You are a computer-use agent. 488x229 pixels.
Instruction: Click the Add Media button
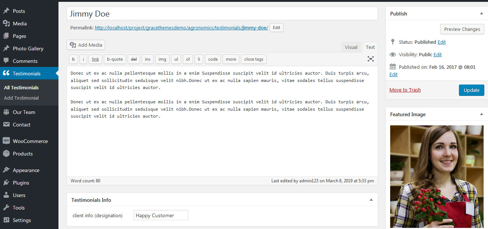click(x=86, y=45)
